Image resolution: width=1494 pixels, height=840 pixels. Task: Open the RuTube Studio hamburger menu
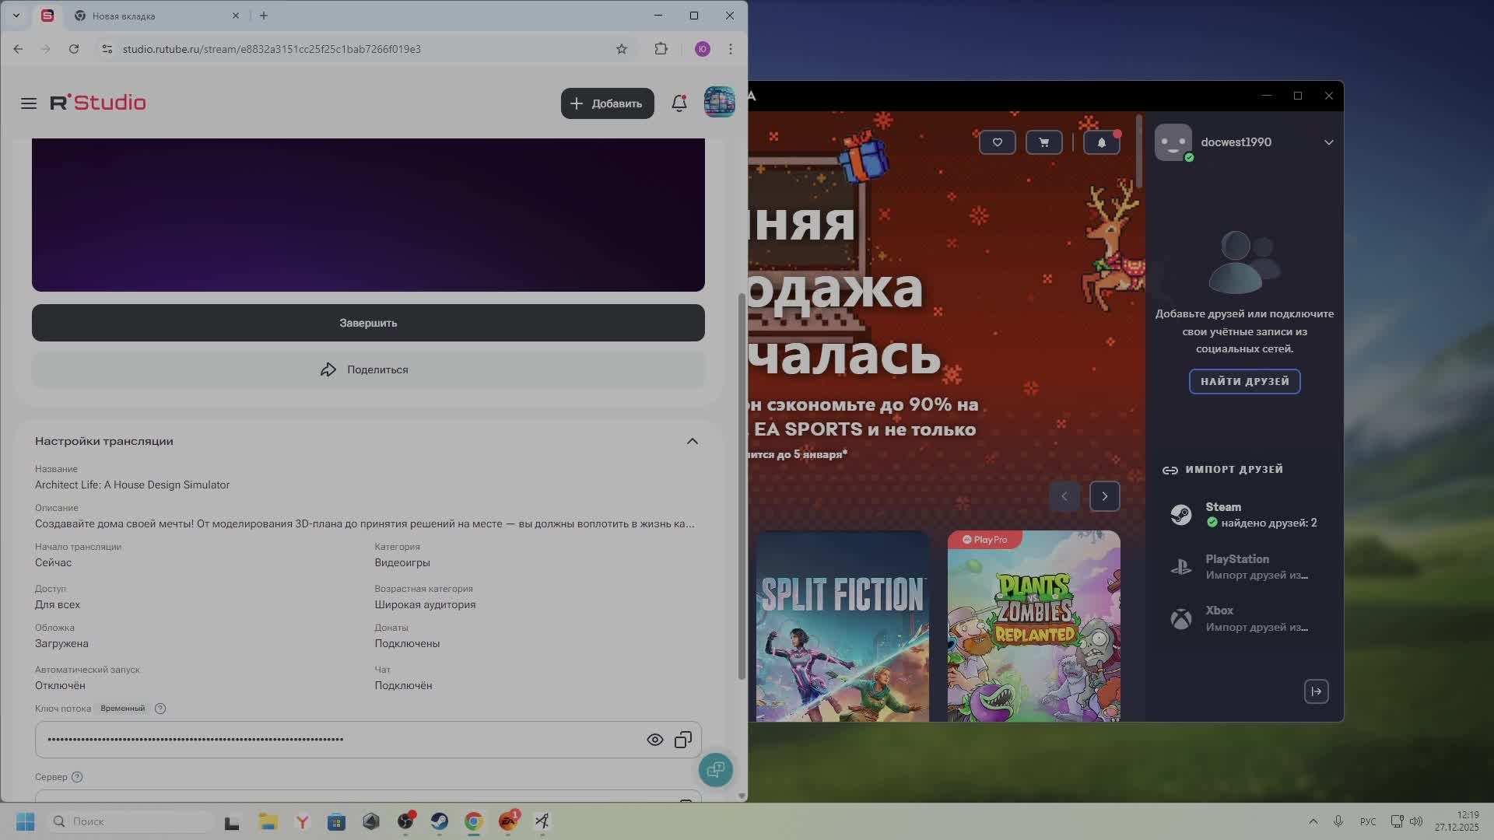[x=29, y=103]
